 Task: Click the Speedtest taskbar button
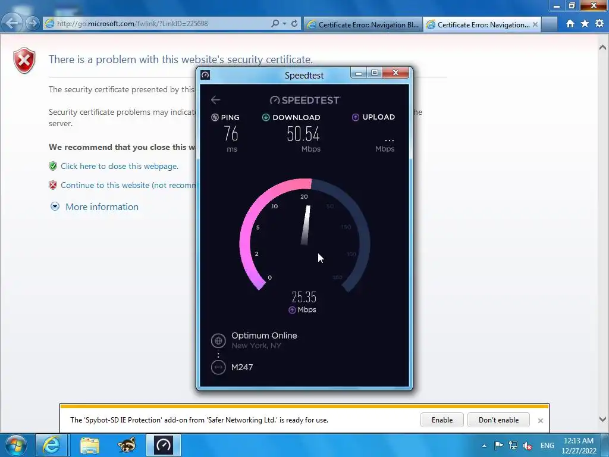(x=164, y=445)
